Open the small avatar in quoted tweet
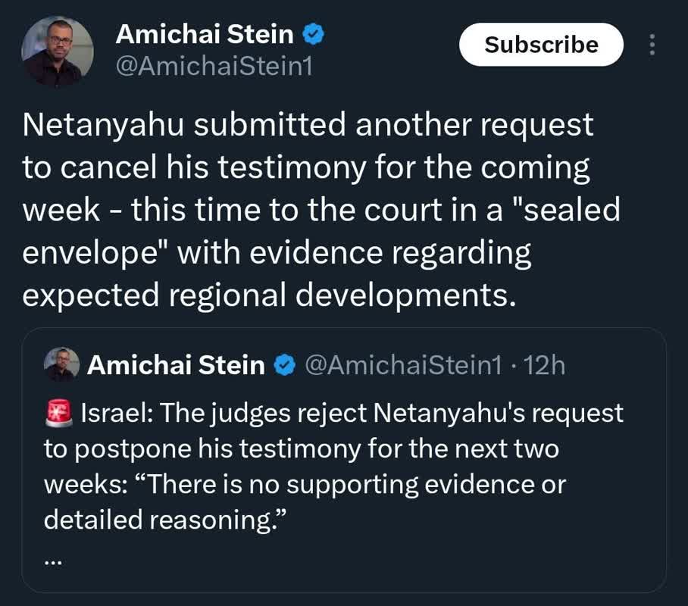688x606 pixels. 62,364
